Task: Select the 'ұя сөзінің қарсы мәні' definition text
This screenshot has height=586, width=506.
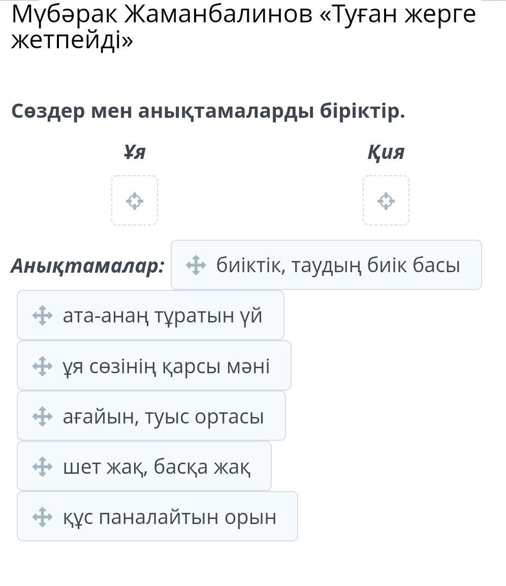Action: pos(166,366)
